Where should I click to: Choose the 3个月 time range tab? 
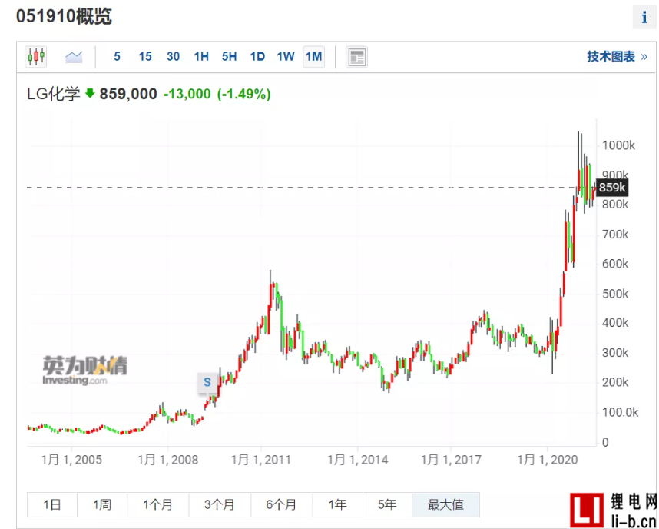point(220,504)
